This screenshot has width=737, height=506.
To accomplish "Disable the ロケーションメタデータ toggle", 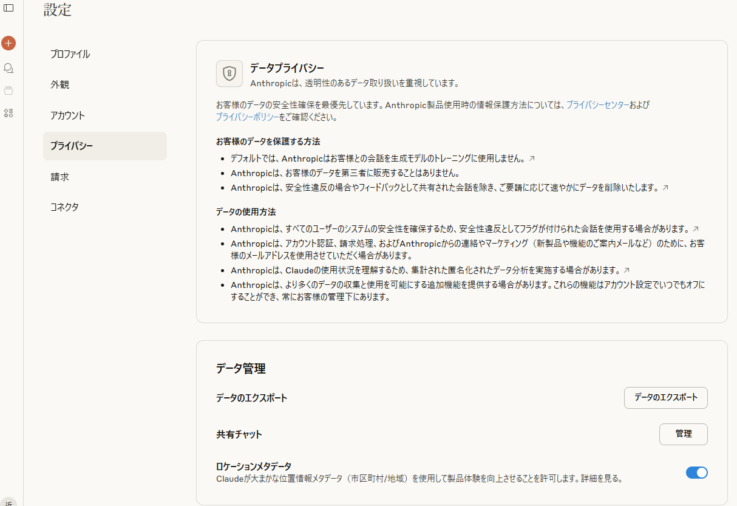I will [x=697, y=473].
